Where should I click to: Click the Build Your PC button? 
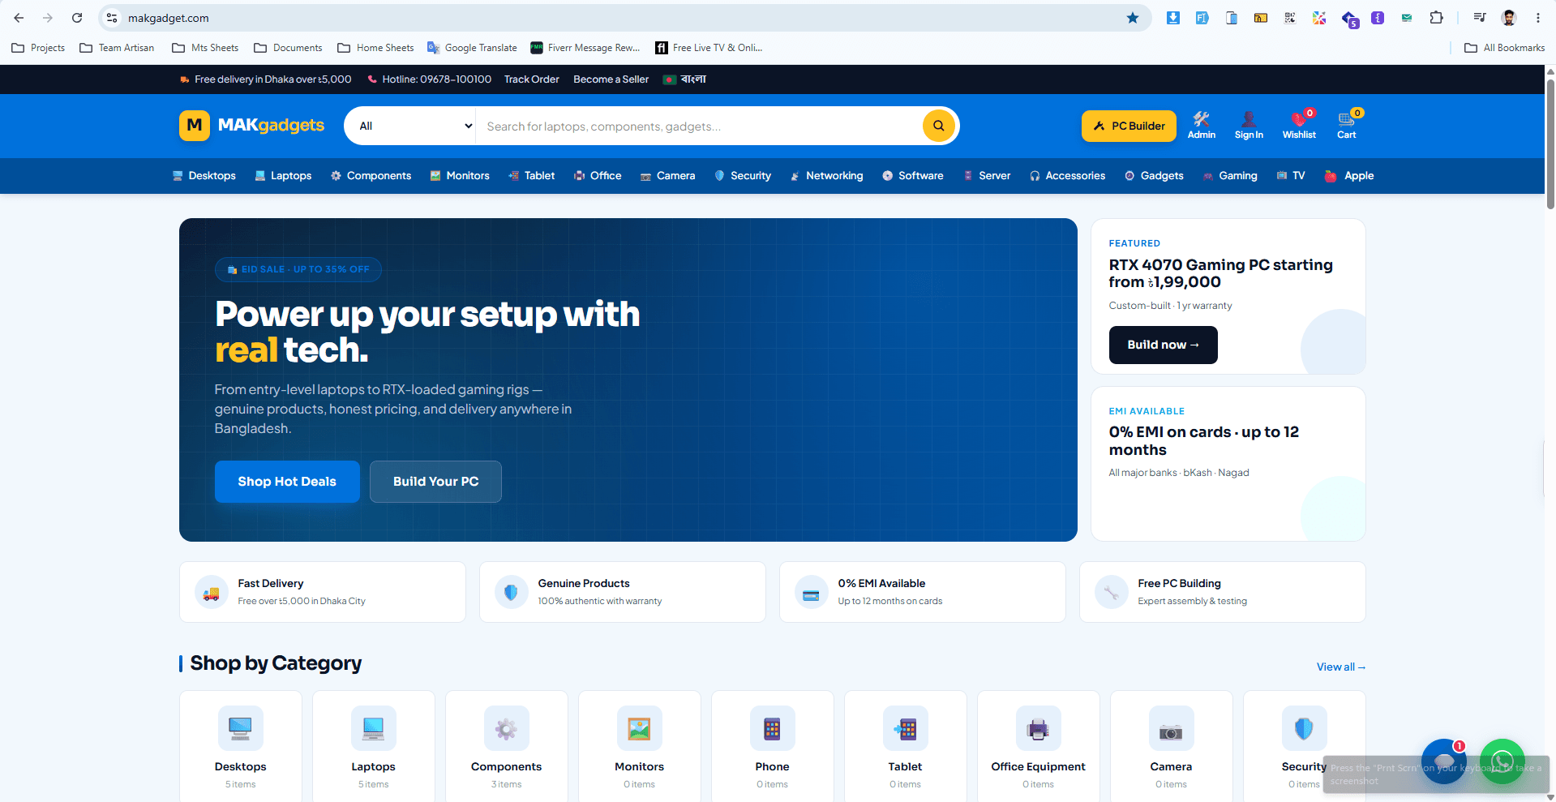click(435, 482)
